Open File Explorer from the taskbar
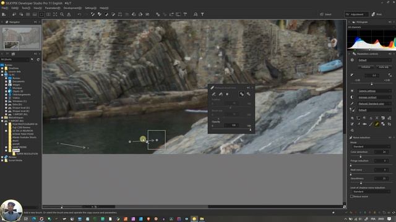This screenshot has height=222, width=396. pos(202,219)
